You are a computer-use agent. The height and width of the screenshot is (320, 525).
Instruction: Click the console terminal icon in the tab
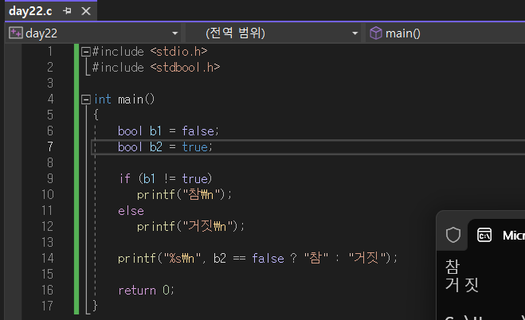[484, 235]
